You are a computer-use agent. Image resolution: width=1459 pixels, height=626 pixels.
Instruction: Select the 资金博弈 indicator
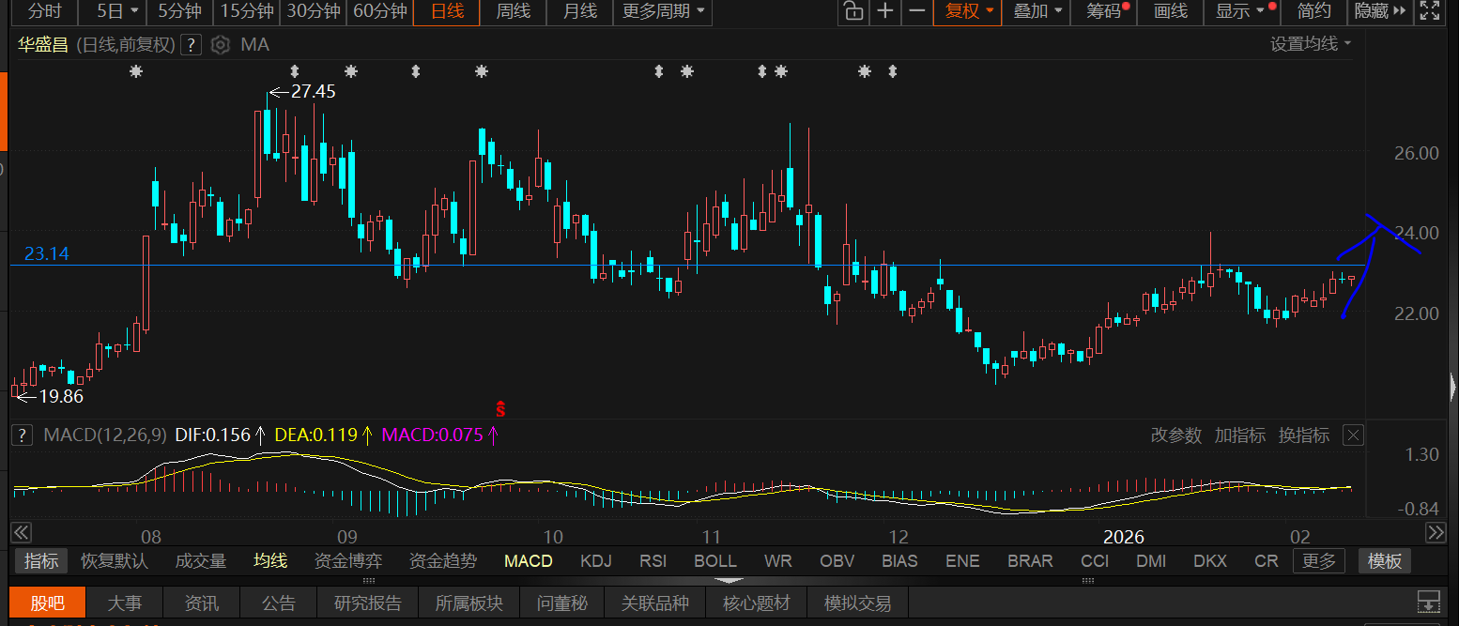click(x=348, y=561)
